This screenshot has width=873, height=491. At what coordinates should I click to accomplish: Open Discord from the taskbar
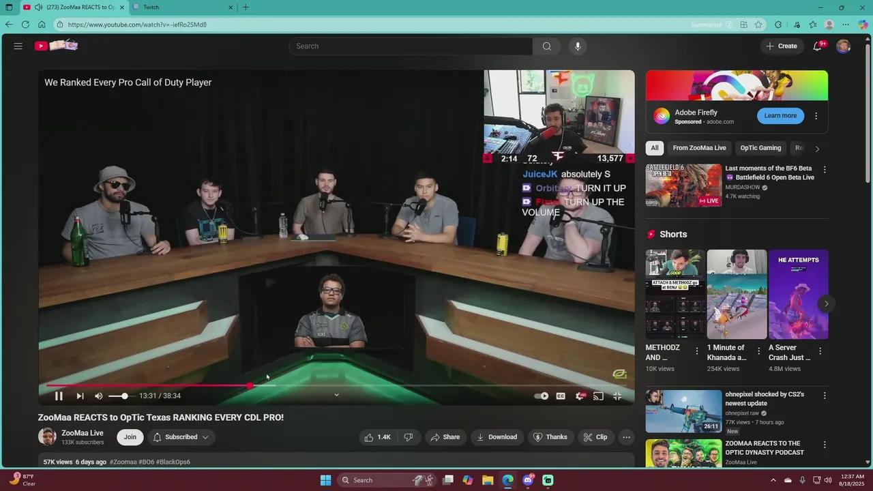528,481
